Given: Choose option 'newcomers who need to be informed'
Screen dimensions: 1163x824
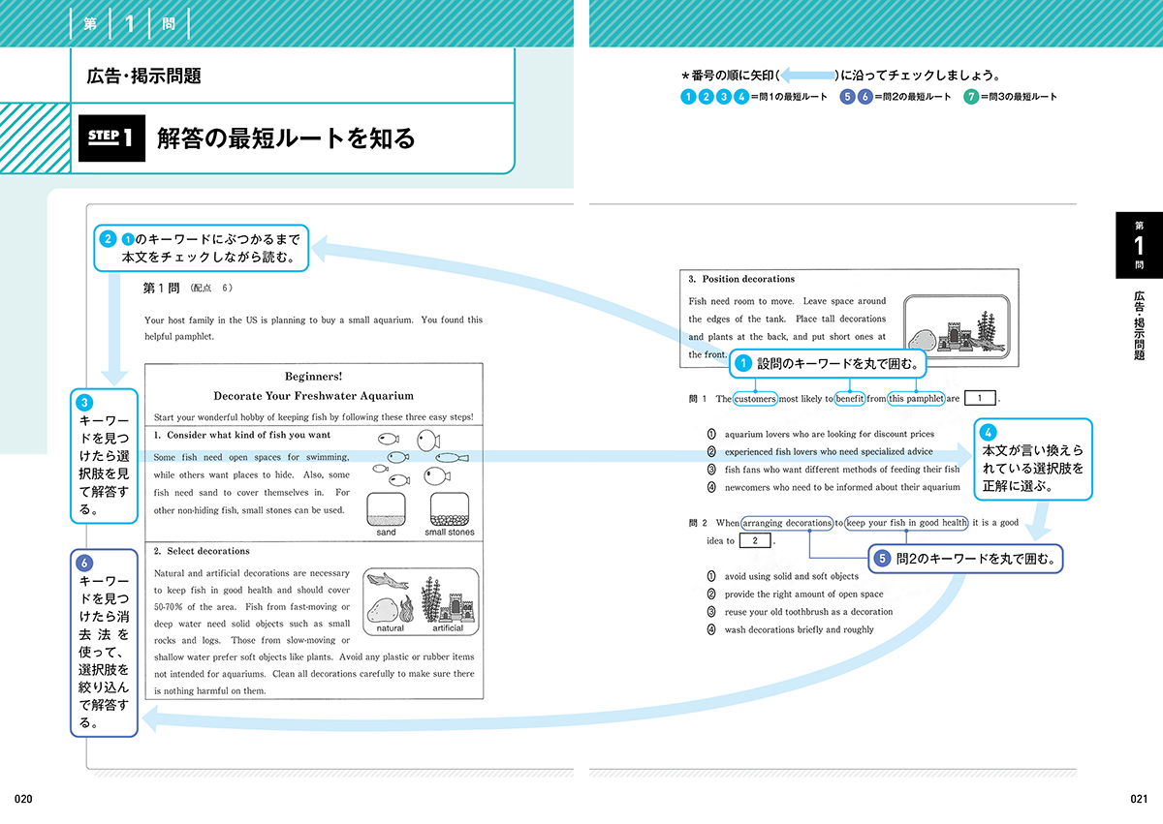Looking at the screenshot, I should click(833, 487).
